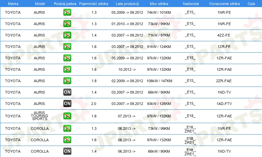Click the Nadwozie column header
Viewport: 262px width, 157px height.
[x=191, y=4]
